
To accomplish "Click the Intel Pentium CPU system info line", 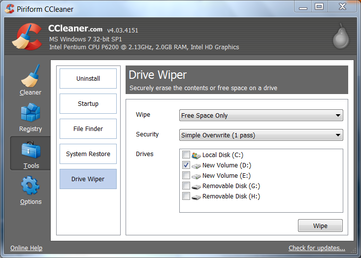I will point(144,47).
